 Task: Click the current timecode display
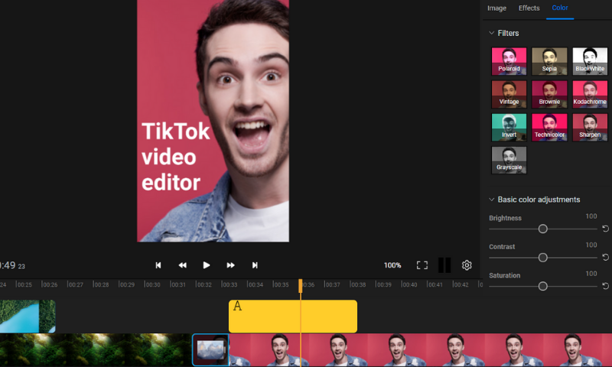tap(12, 265)
